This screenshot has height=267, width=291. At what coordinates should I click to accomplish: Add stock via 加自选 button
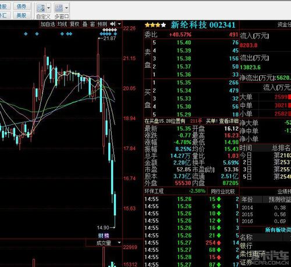coord(48,24)
